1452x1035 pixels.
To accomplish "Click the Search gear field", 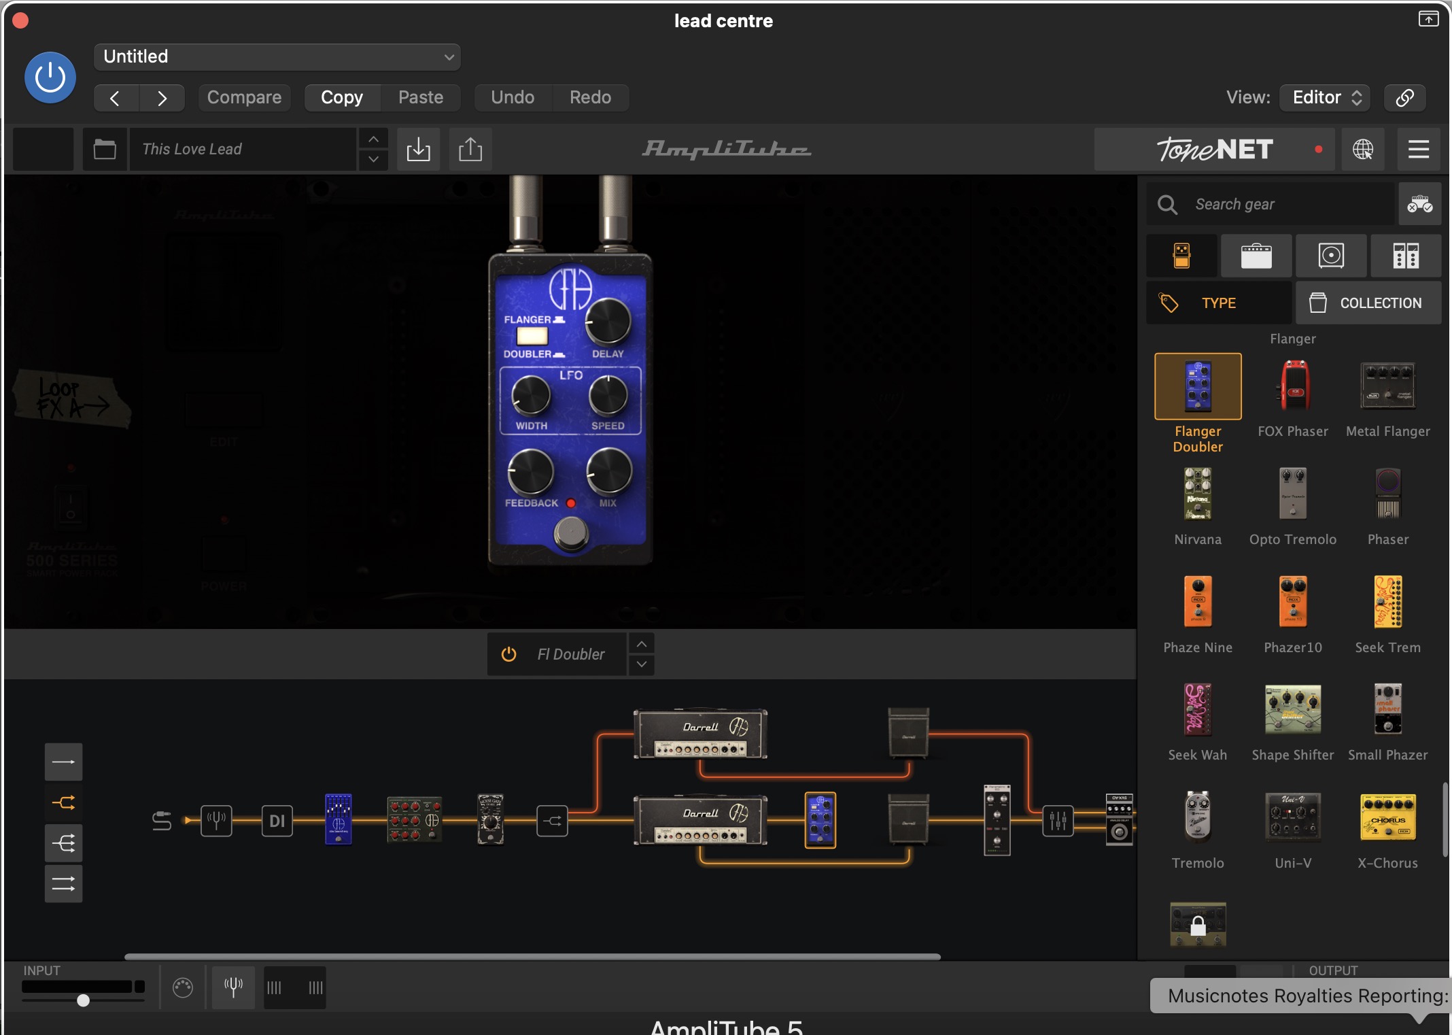I will pos(1270,204).
